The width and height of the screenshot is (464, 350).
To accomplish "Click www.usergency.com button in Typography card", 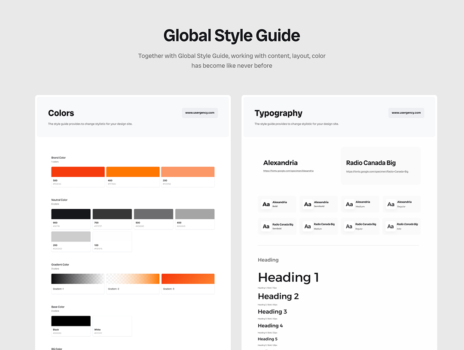I will [x=406, y=113].
